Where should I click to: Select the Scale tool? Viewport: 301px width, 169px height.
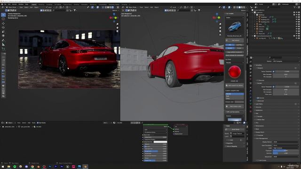pyautogui.click(x=3, y=31)
